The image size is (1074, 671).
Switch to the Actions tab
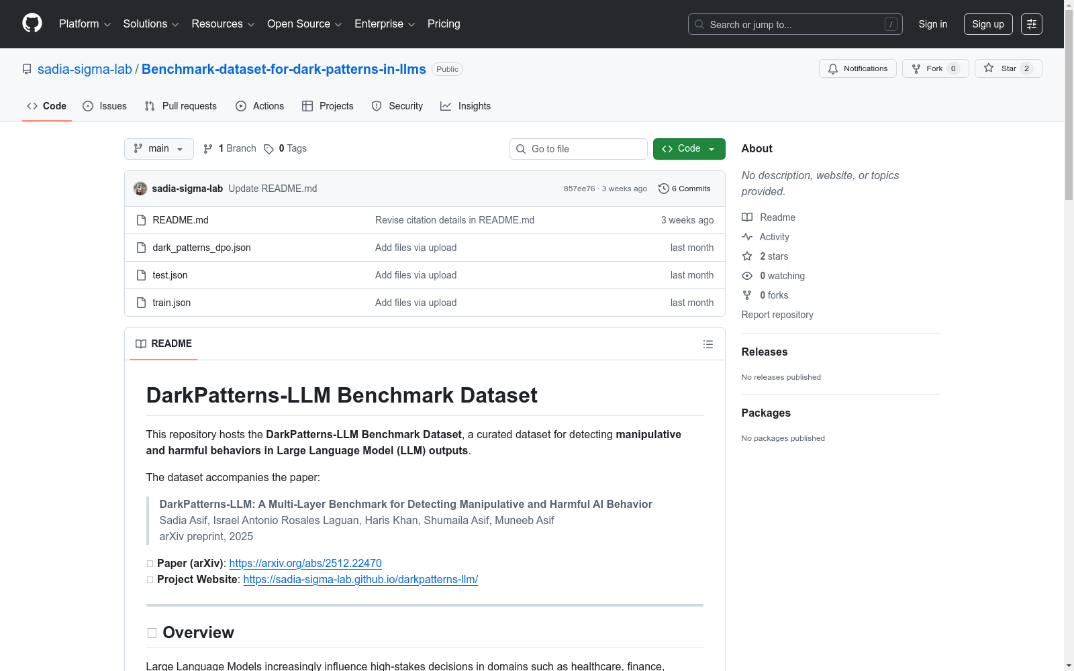(260, 106)
